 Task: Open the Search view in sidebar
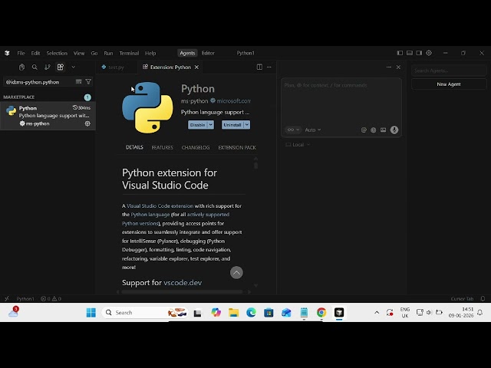(x=35, y=67)
